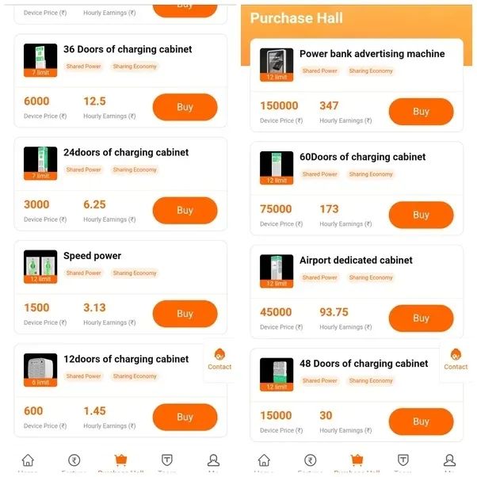Screen dimensions: 477x477
Task: Open profile icon in right bottom bar
Action: 449,460
